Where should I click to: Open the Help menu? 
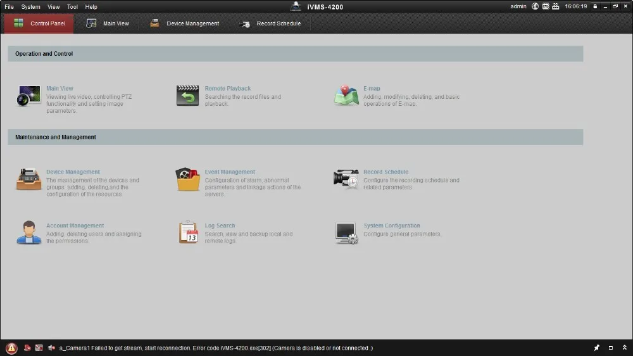91,7
